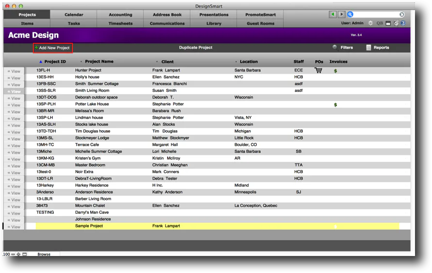Click the dollar invoice icon for Potter Lake House
The width and height of the screenshot is (432, 273).
335,105
